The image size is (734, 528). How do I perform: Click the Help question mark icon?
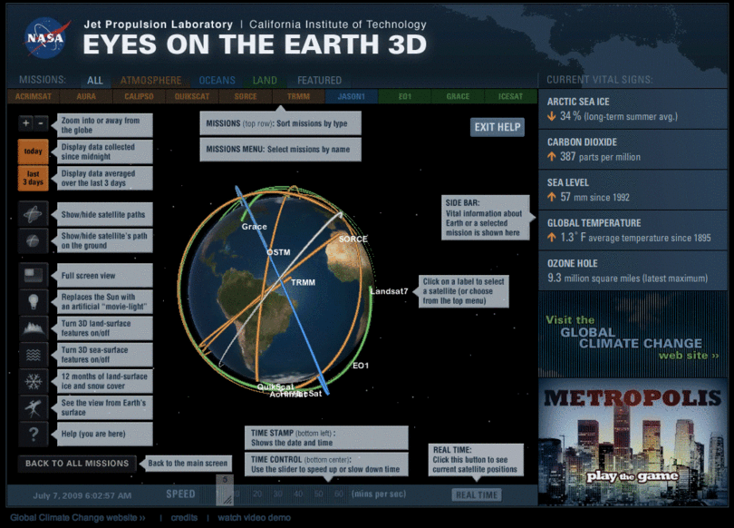(x=33, y=434)
